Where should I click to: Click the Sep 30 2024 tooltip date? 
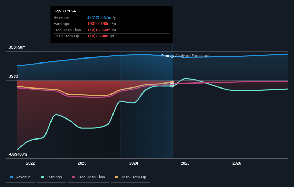click(65, 11)
